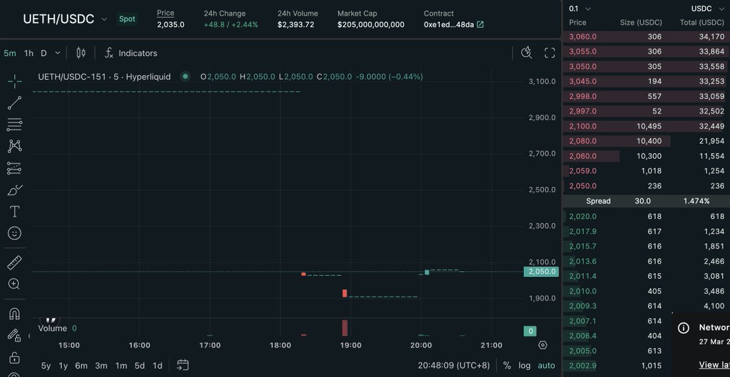This screenshot has height=377, width=730.
Task: Toggle auto scale on the chart
Action: pos(546,365)
